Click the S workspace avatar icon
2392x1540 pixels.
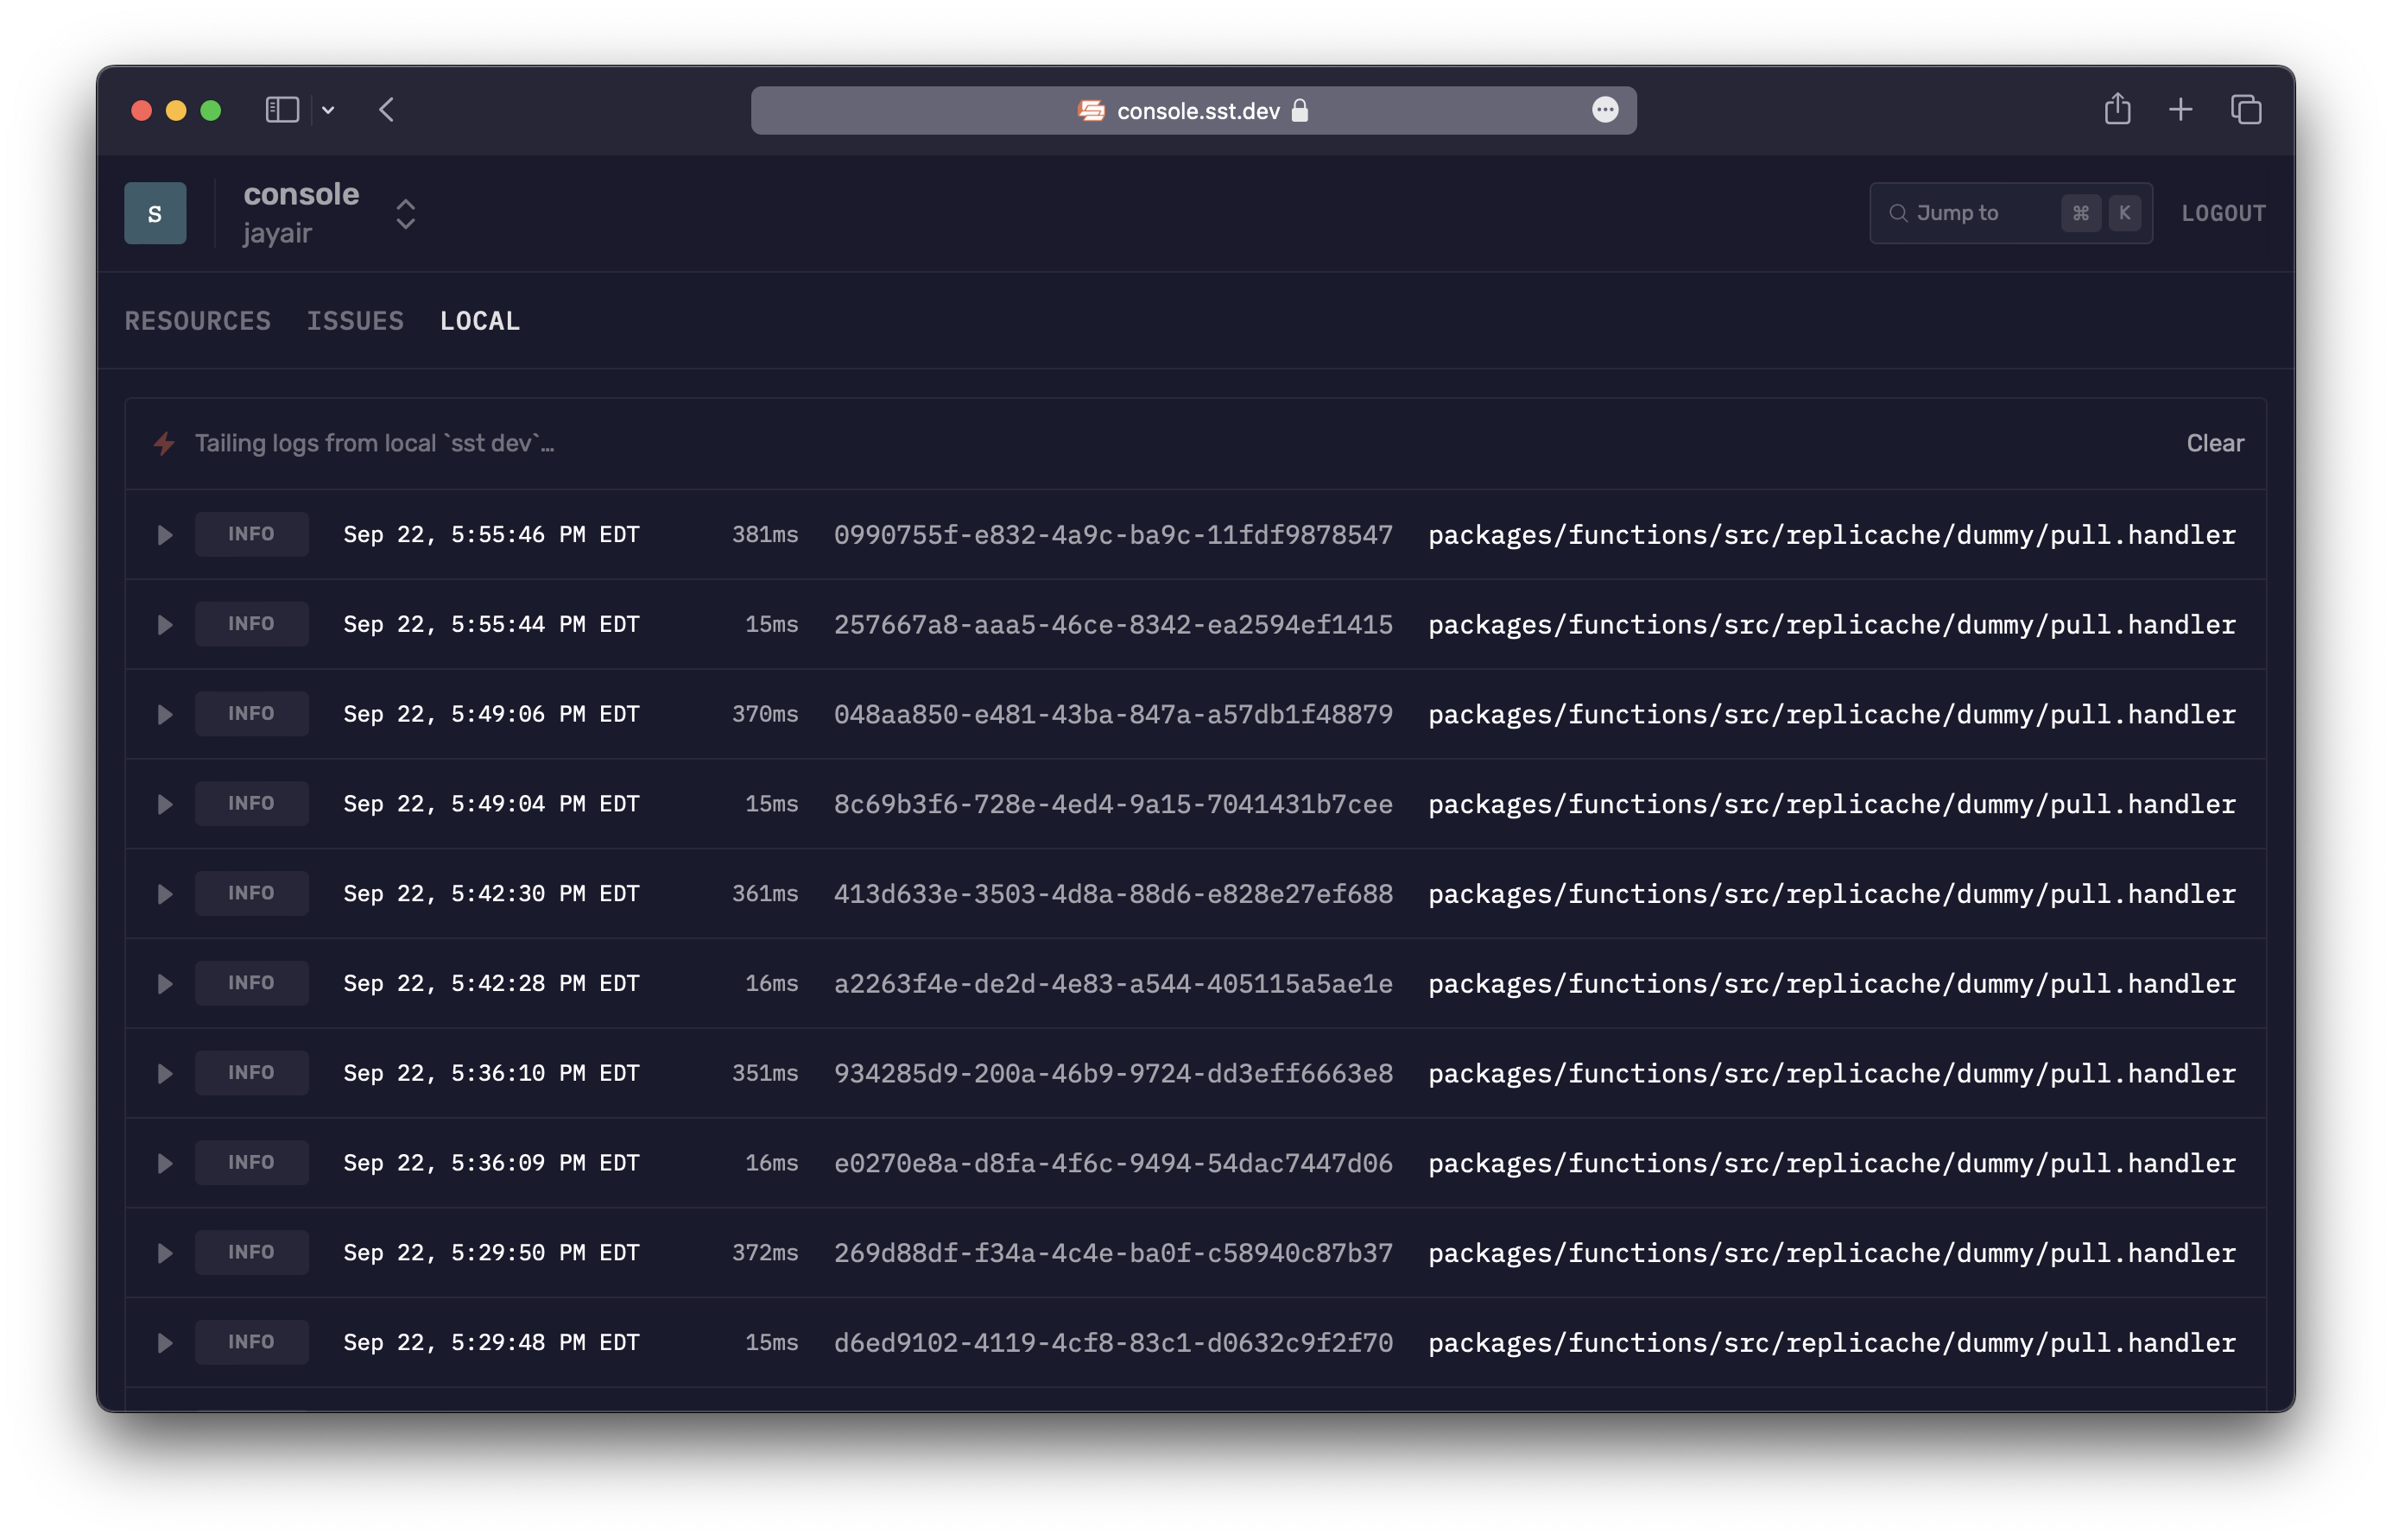(x=155, y=212)
